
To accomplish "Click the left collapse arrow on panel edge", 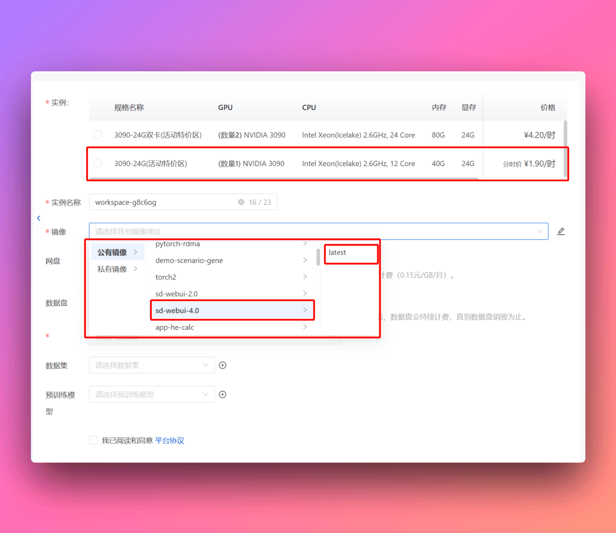I will [38, 218].
